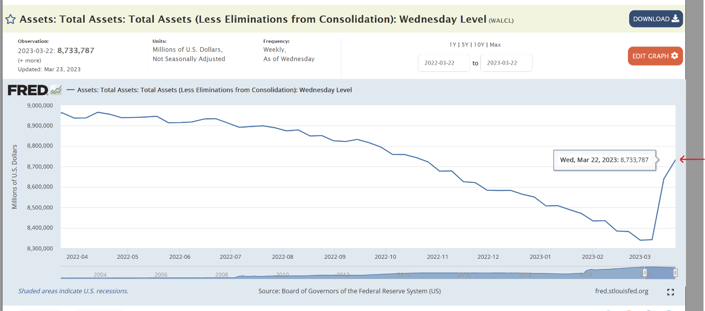The width and height of the screenshot is (705, 311).
Task: Select the 5Y date range
Action: [x=465, y=45]
